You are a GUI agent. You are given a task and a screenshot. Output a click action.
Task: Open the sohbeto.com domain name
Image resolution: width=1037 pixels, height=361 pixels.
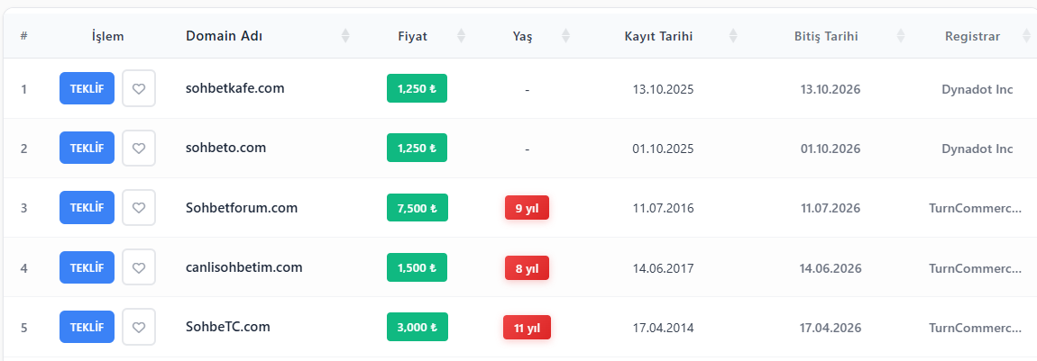click(x=225, y=148)
